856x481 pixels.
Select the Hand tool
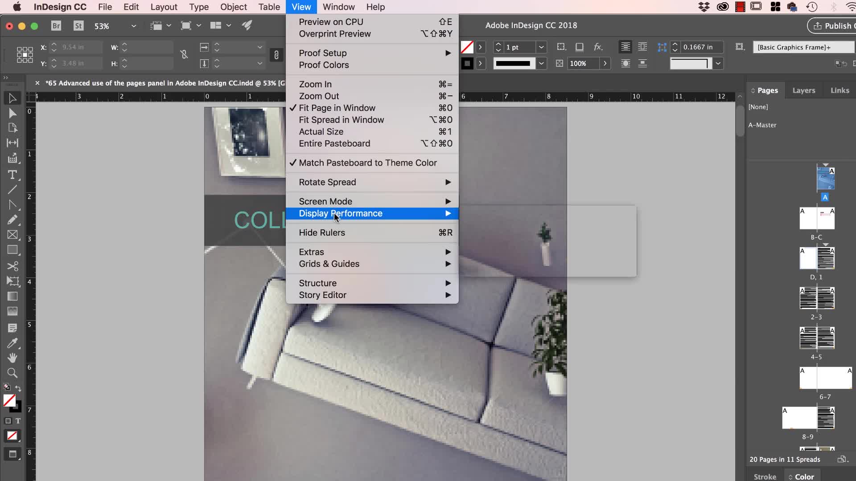point(12,358)
